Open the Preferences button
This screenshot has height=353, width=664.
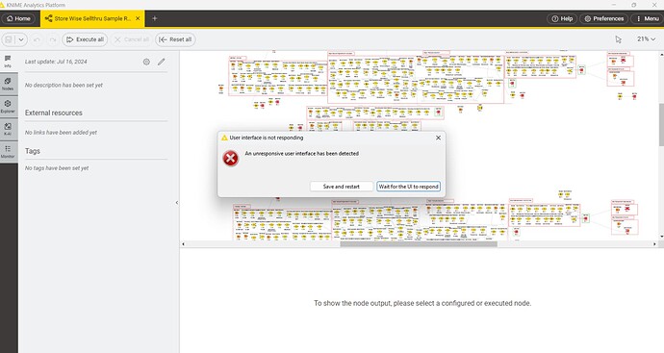(x=604, y=18)
